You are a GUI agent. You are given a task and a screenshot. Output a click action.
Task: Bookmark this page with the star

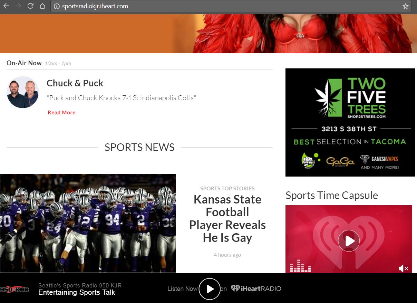[406, 6]
